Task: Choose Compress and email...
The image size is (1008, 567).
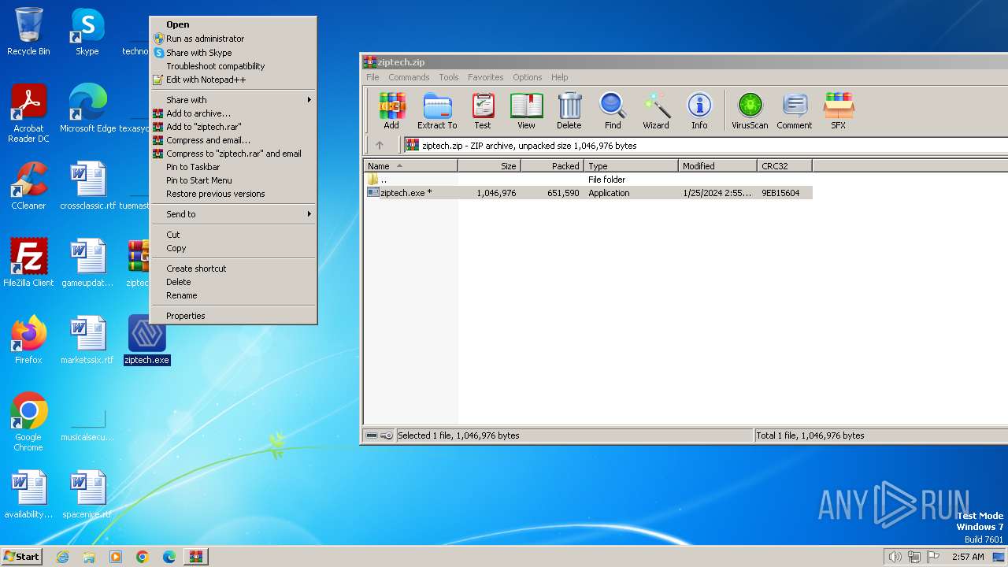Action: click(233, 140)
